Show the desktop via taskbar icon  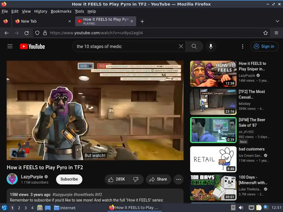pyautogui.click(x=48, y=208)
